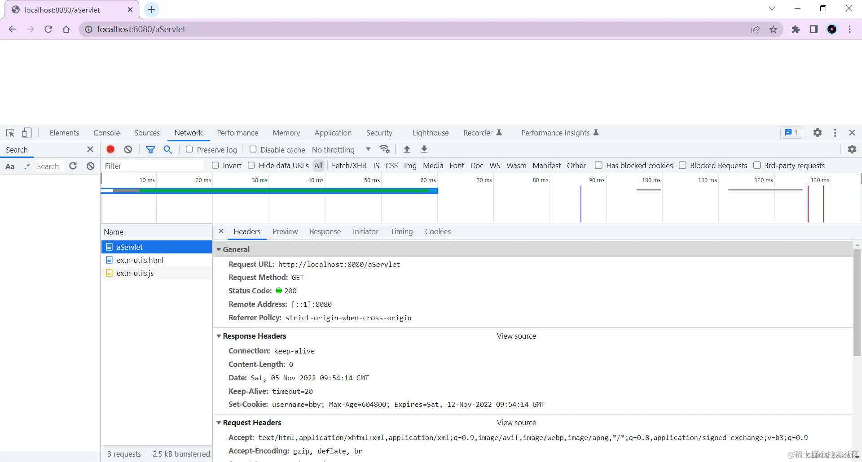Close the Search sidebar pane

pos(90,149)
